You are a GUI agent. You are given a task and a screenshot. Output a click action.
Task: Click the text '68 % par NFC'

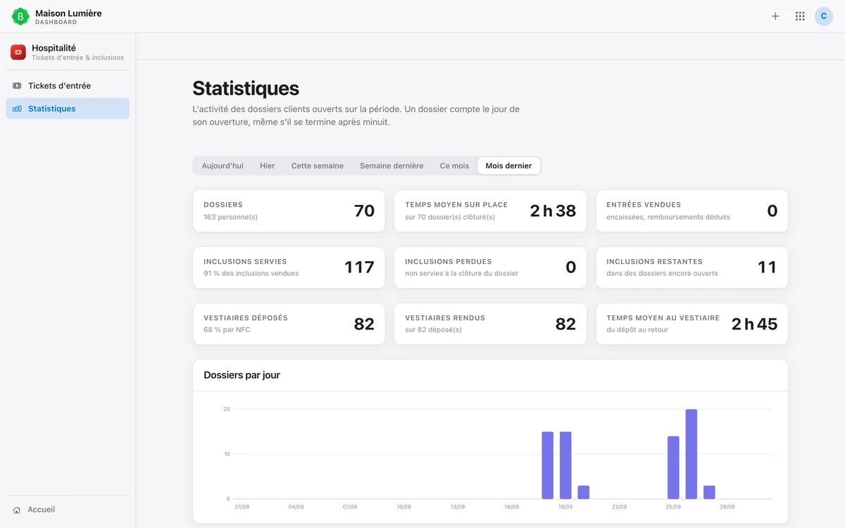pos(227,329)
